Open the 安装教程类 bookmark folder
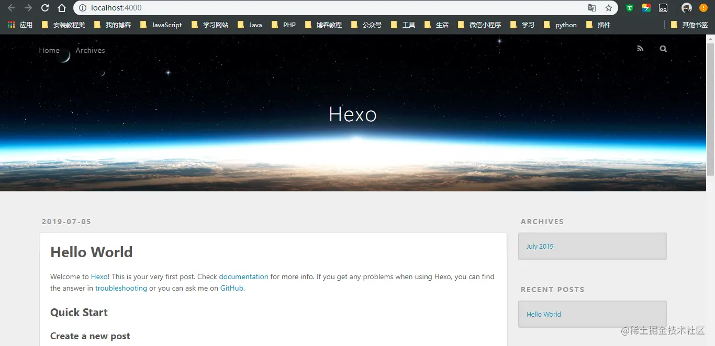Viewport: 715px width, 346px height. tap(63, 25)
